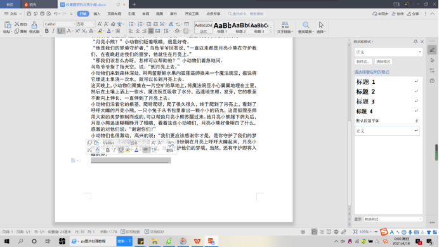Switch to the Developer Tools tab
Screen dimensions: 439x247
click(x=192, y=13)
